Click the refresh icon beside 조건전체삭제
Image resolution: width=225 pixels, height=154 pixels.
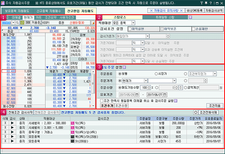(x=195, y=113)
